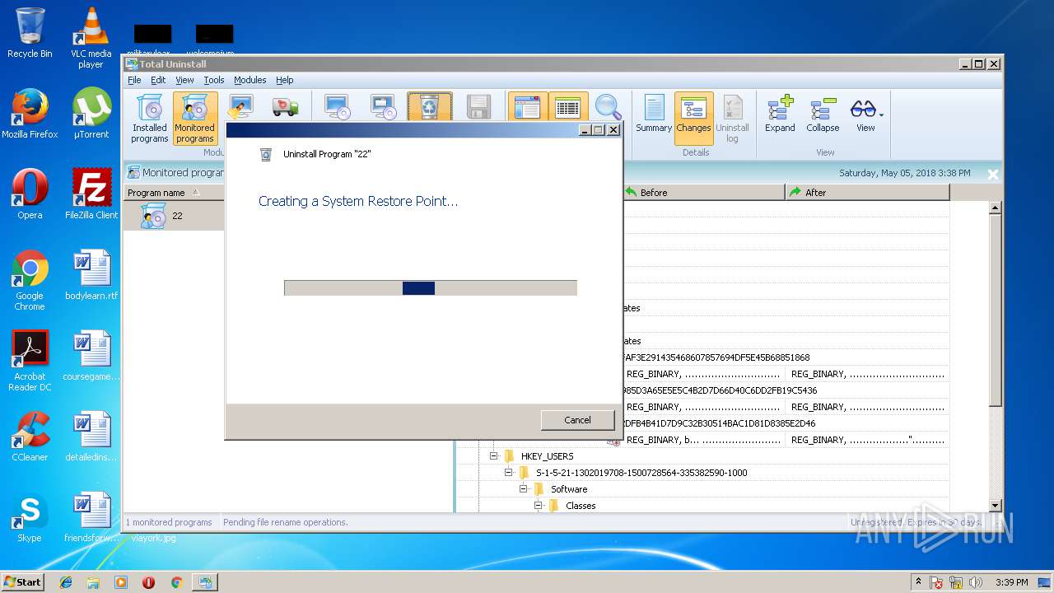Viewport: 1054px width, 593px height.
Task: Sort by Program name column header
Action: tap(174, 193)
